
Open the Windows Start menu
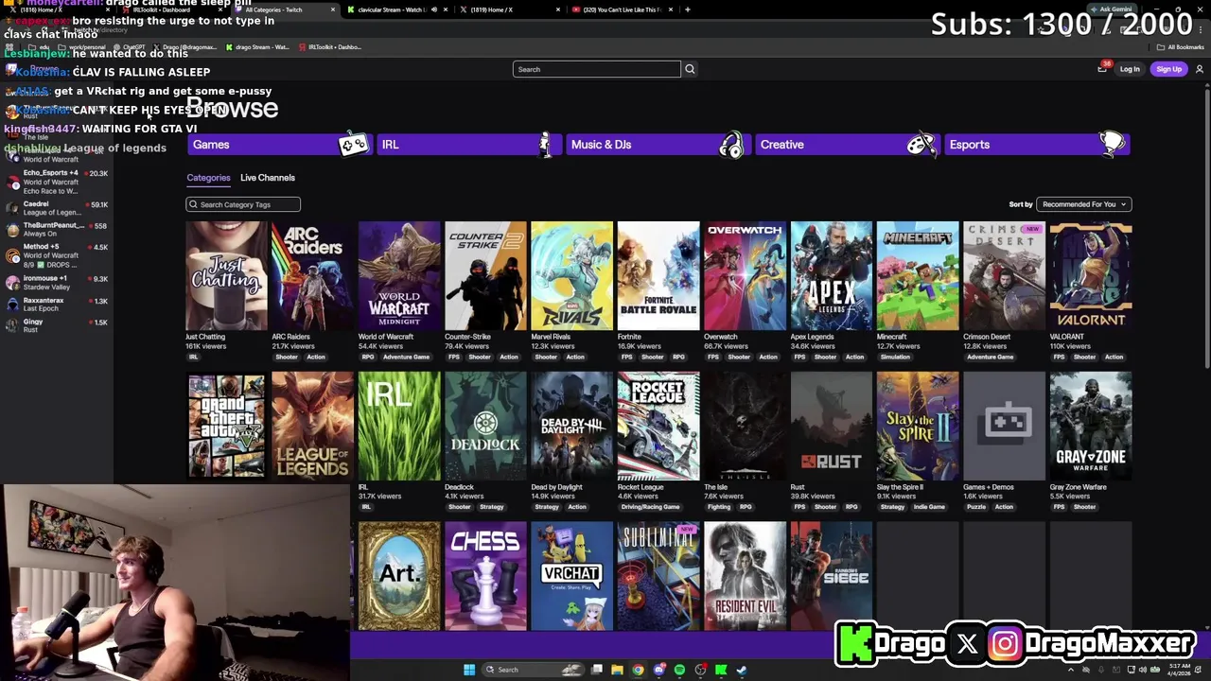(468, 670)
